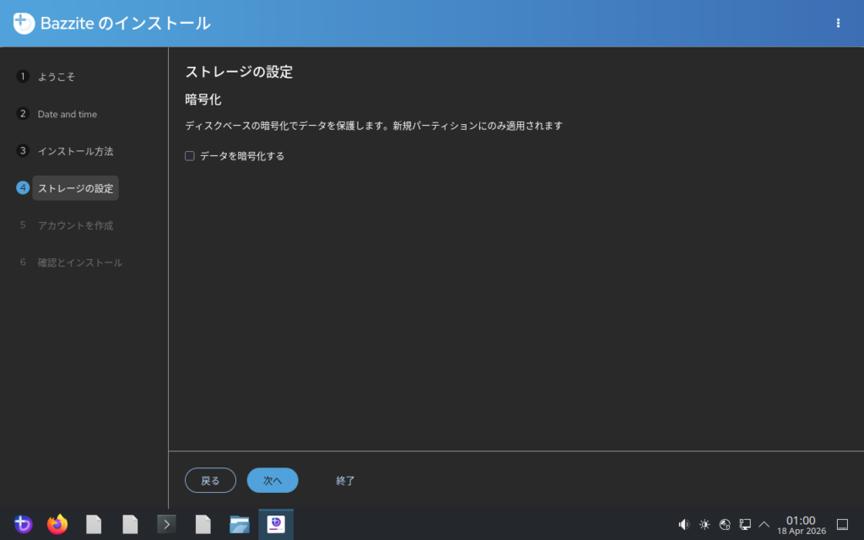Open the brightness control tray icon
864x540 pixels.
click(705, 524)
